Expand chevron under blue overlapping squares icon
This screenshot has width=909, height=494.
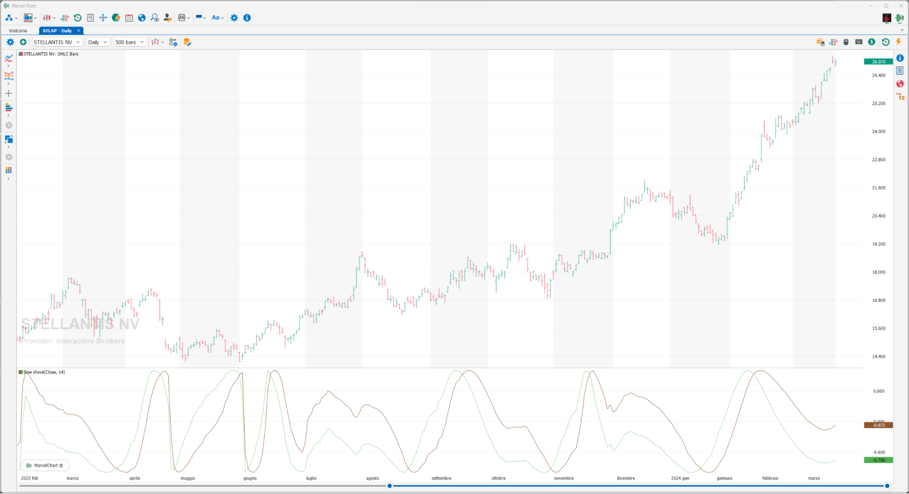point(8,147)
